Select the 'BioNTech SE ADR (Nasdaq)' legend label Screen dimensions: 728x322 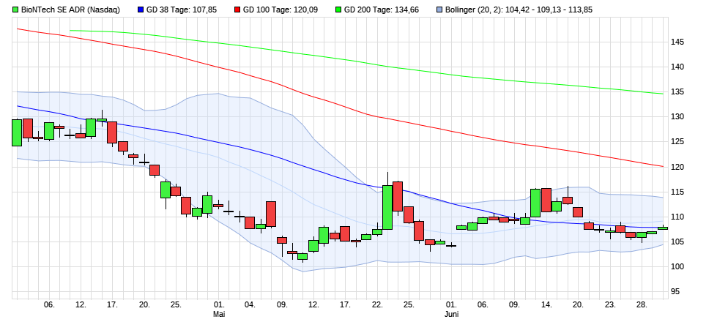click(x=70, y=10)
